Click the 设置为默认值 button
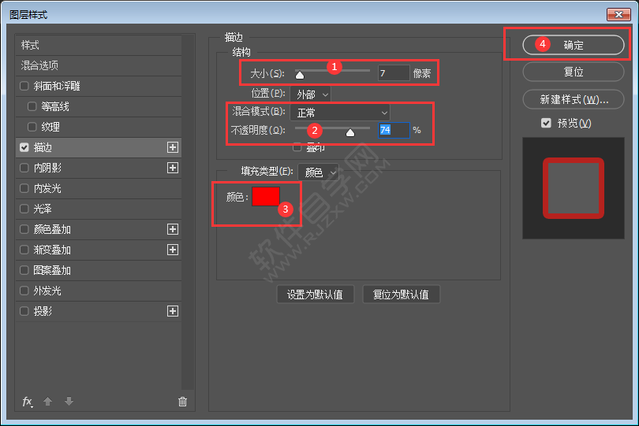This screenshot has width=639, height=426. click(316, 294)
